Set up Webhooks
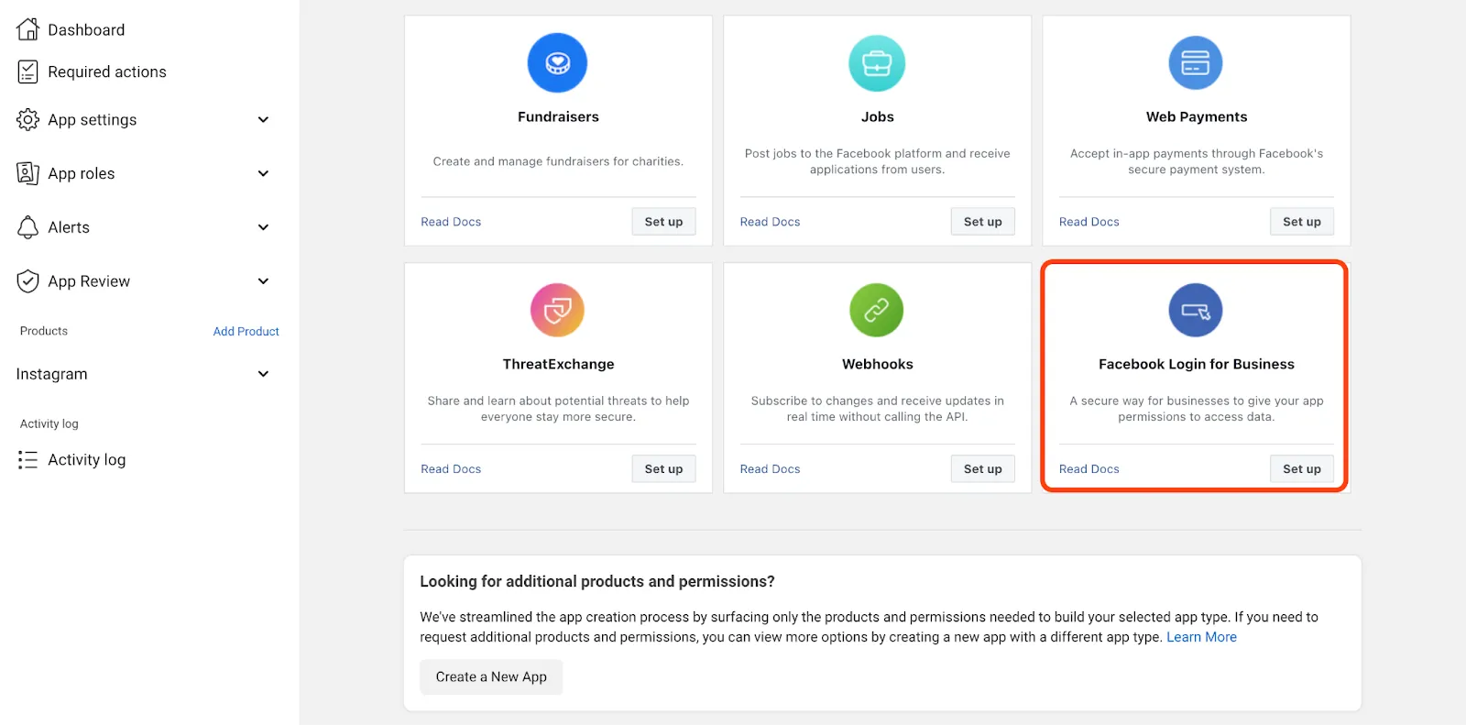This screenshot has height=725, width=1466. (x=982, y=469)
